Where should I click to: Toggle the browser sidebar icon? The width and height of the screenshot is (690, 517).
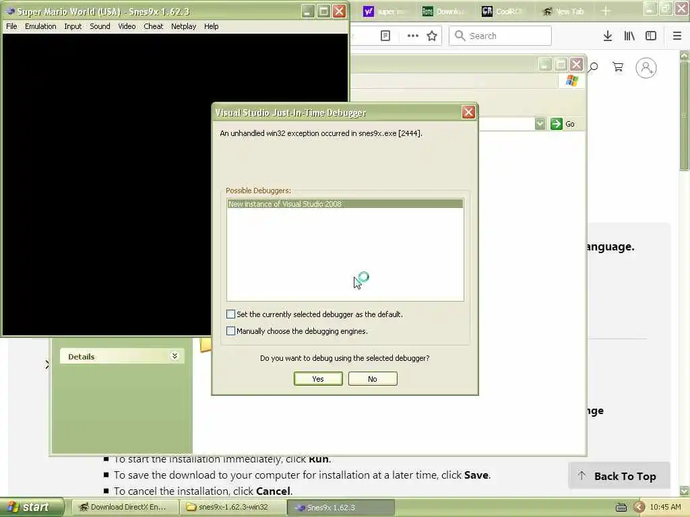tap(651, 36)
